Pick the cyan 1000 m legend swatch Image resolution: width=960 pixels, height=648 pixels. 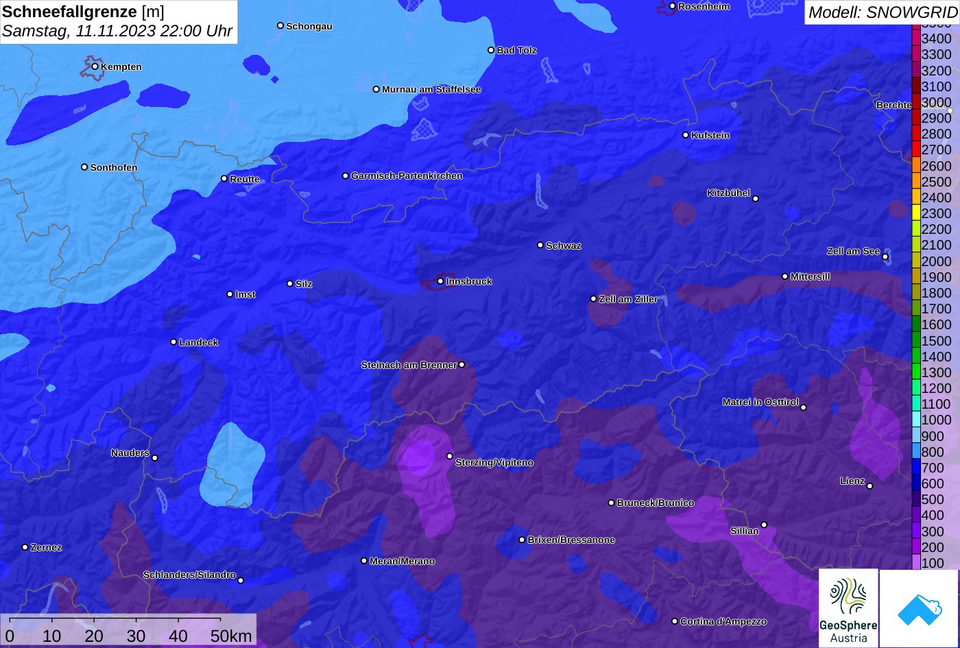(x=915, y=420)
